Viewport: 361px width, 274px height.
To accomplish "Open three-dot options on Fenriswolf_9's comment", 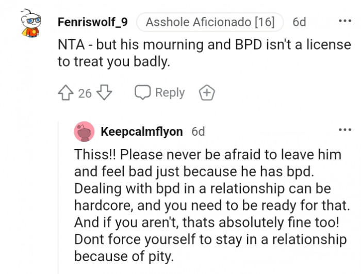I will [x=344, y=21].
